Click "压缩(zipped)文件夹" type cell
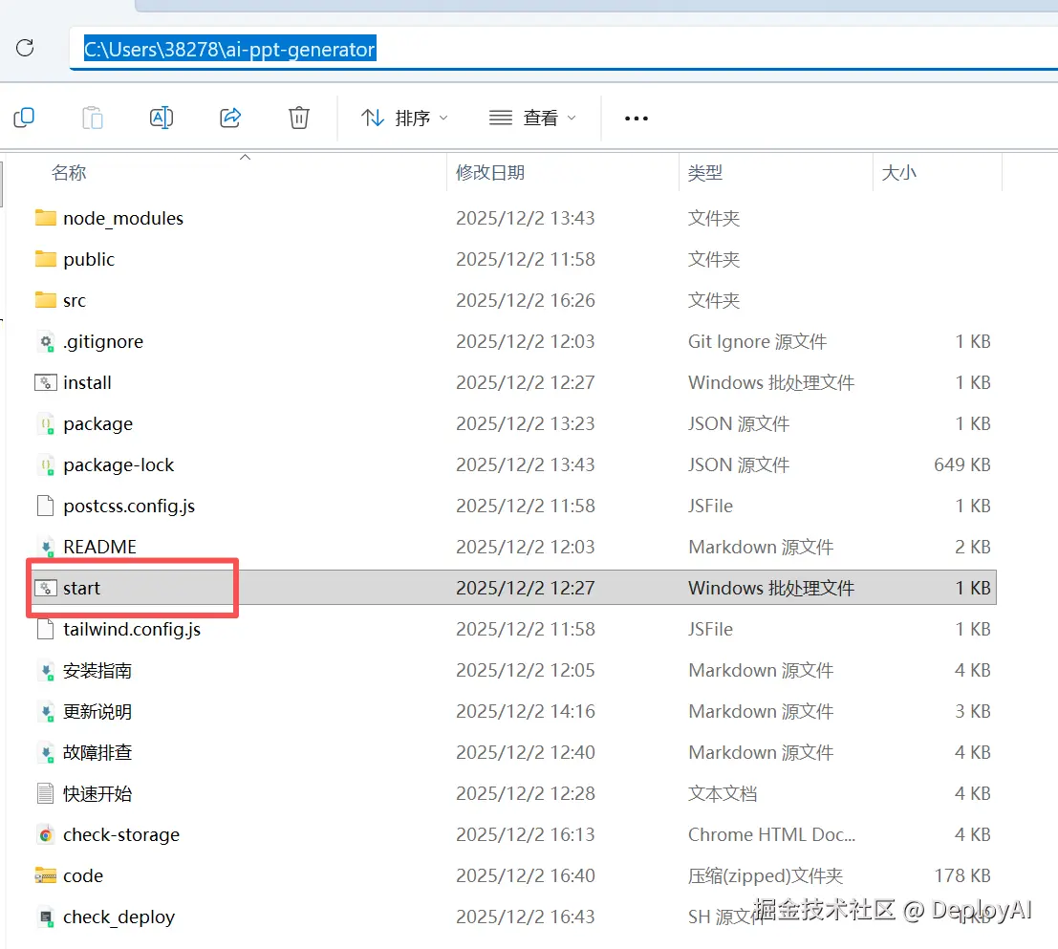The image size is (1058, 949). (x=766, y=876)
